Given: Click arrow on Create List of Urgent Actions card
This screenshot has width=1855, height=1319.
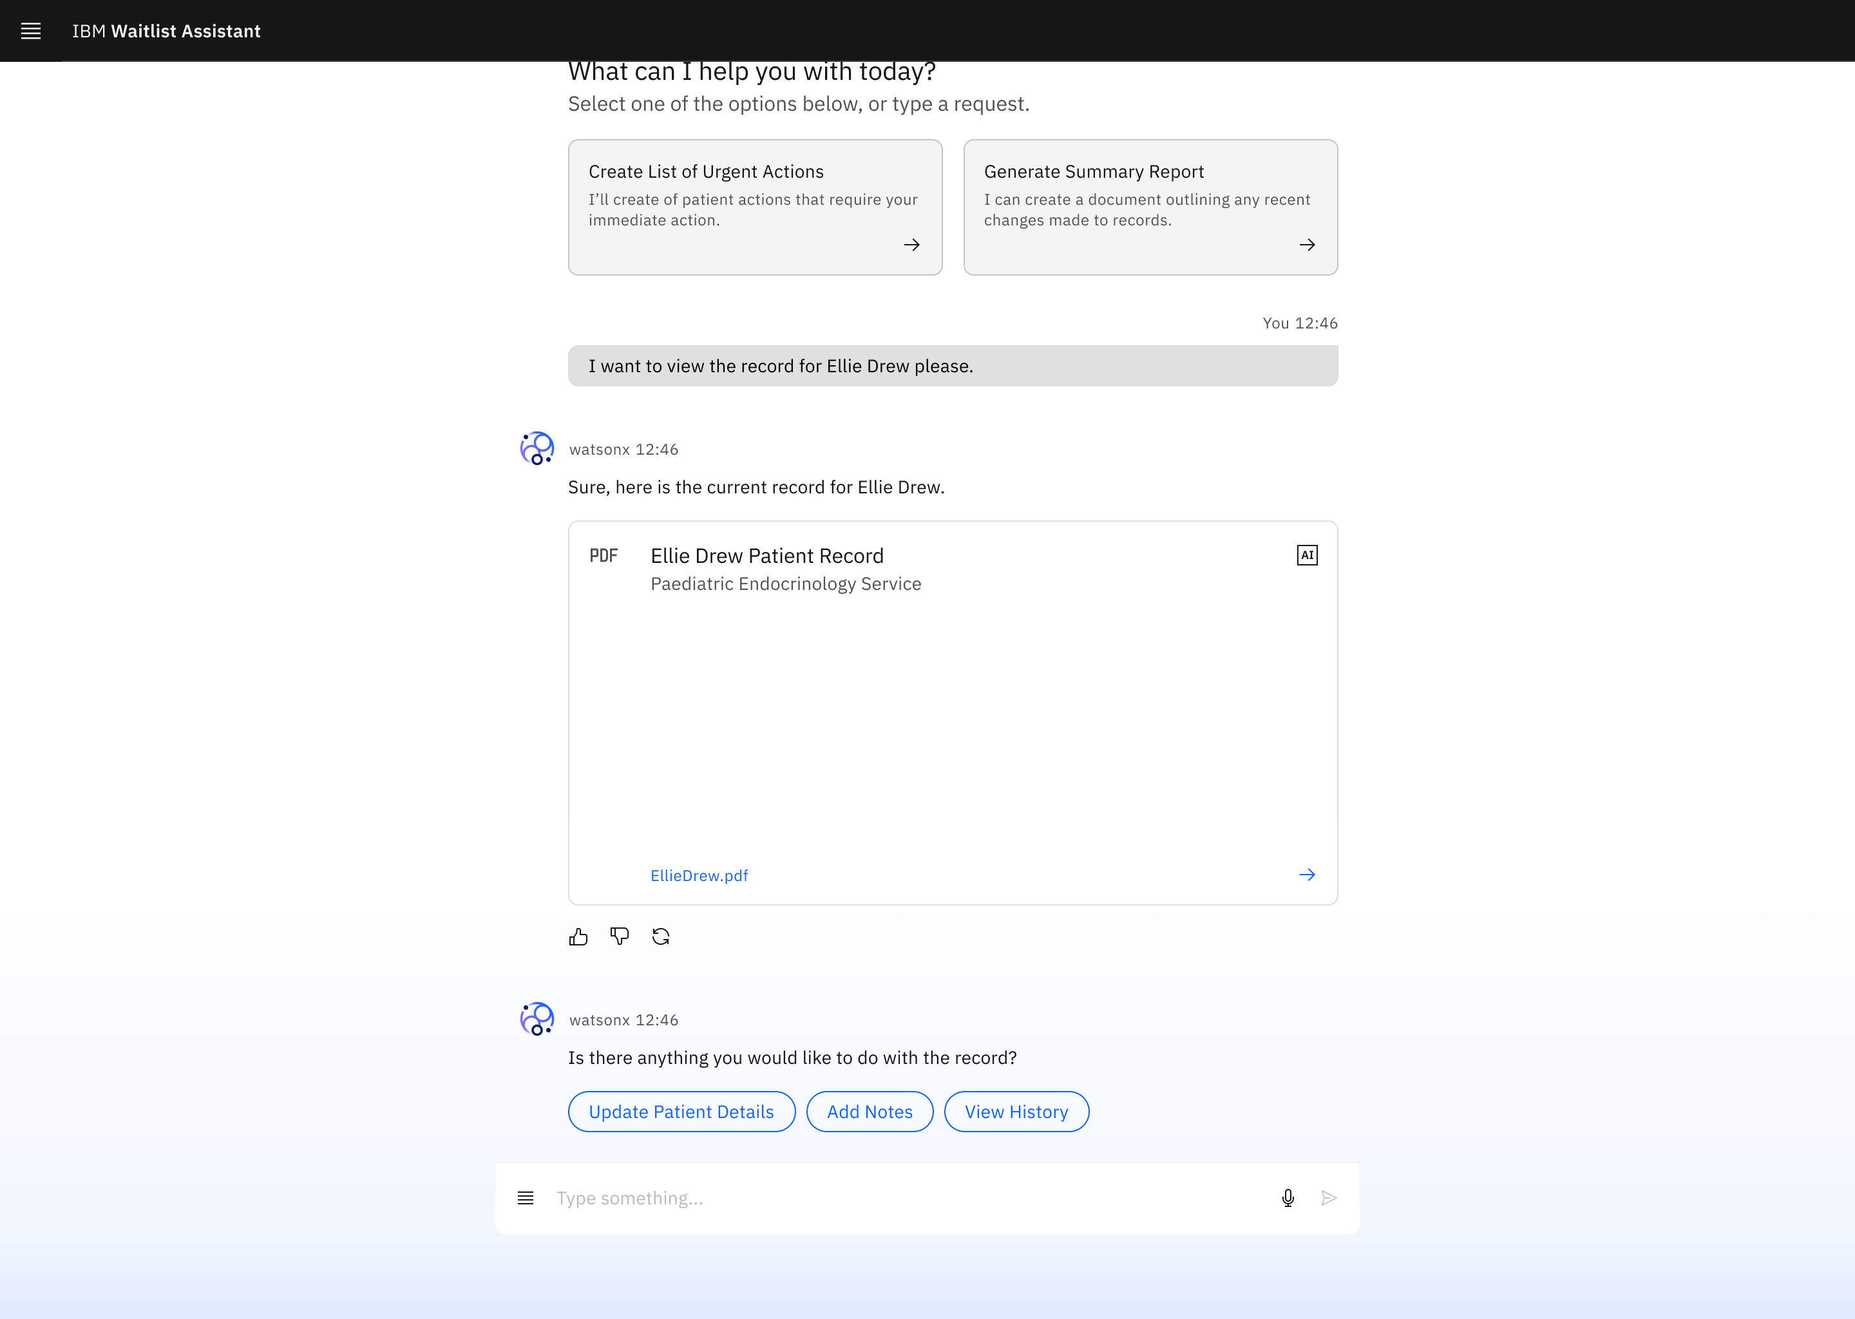Looking at the screenshot, I should tap(911, 245).
